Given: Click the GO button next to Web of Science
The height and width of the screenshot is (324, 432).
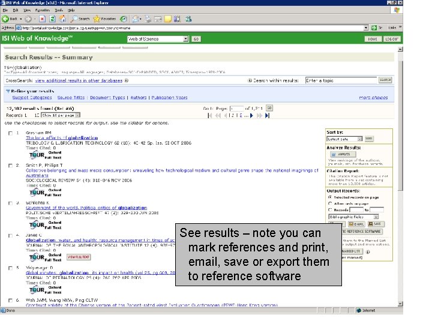Looking at the screenshot, I should click(x=196, y=39).
